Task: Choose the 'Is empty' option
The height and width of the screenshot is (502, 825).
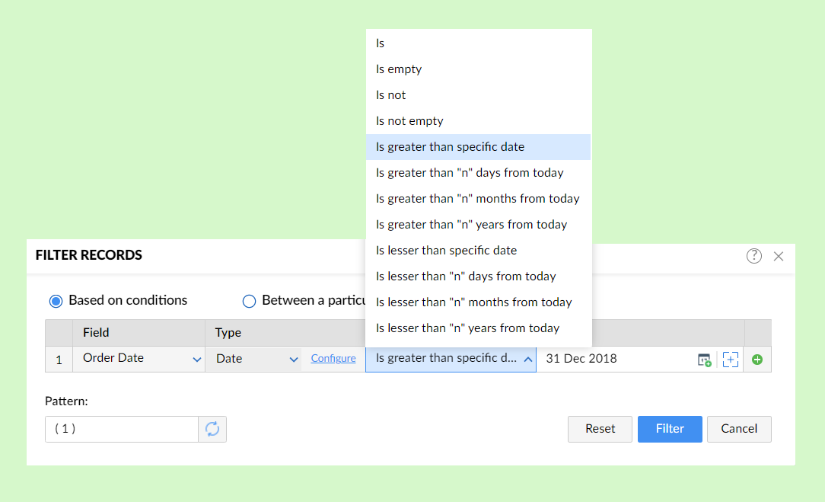Action: tap(478, 69)
